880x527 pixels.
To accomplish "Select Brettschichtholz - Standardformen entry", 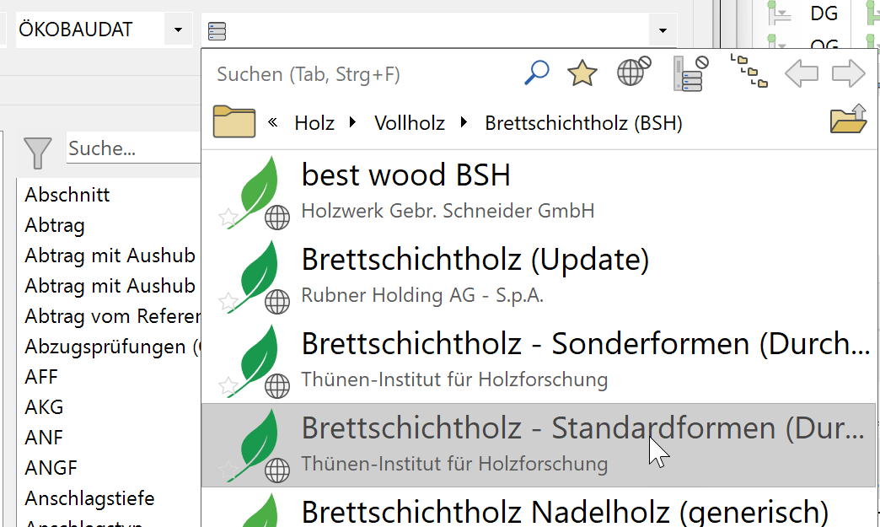I will 539,444.
